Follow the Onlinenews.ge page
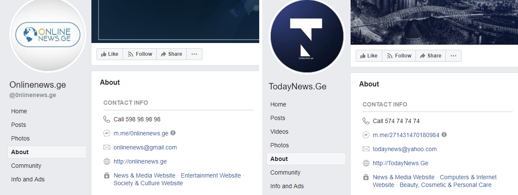 coord(140,54)
